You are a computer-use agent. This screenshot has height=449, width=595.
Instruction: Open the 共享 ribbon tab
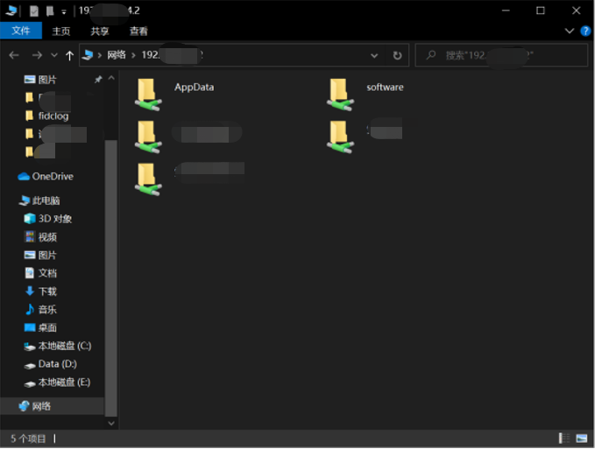(100, 31)
